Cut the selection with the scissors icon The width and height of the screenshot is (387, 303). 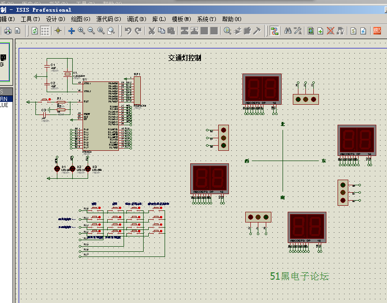152,31
